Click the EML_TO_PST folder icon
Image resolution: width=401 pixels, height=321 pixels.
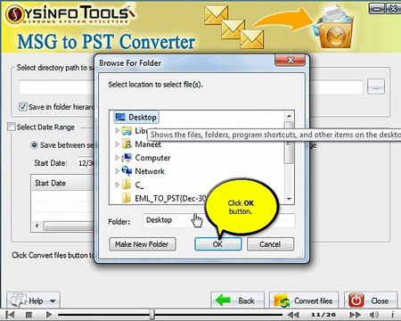[127, 198]
